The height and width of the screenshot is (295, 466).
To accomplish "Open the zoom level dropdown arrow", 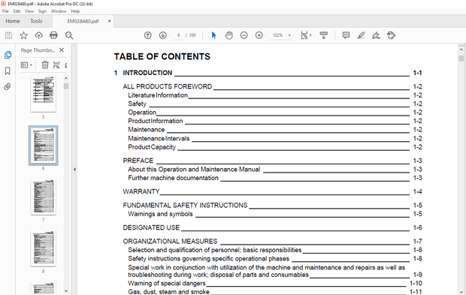I will tap(289, 35).
